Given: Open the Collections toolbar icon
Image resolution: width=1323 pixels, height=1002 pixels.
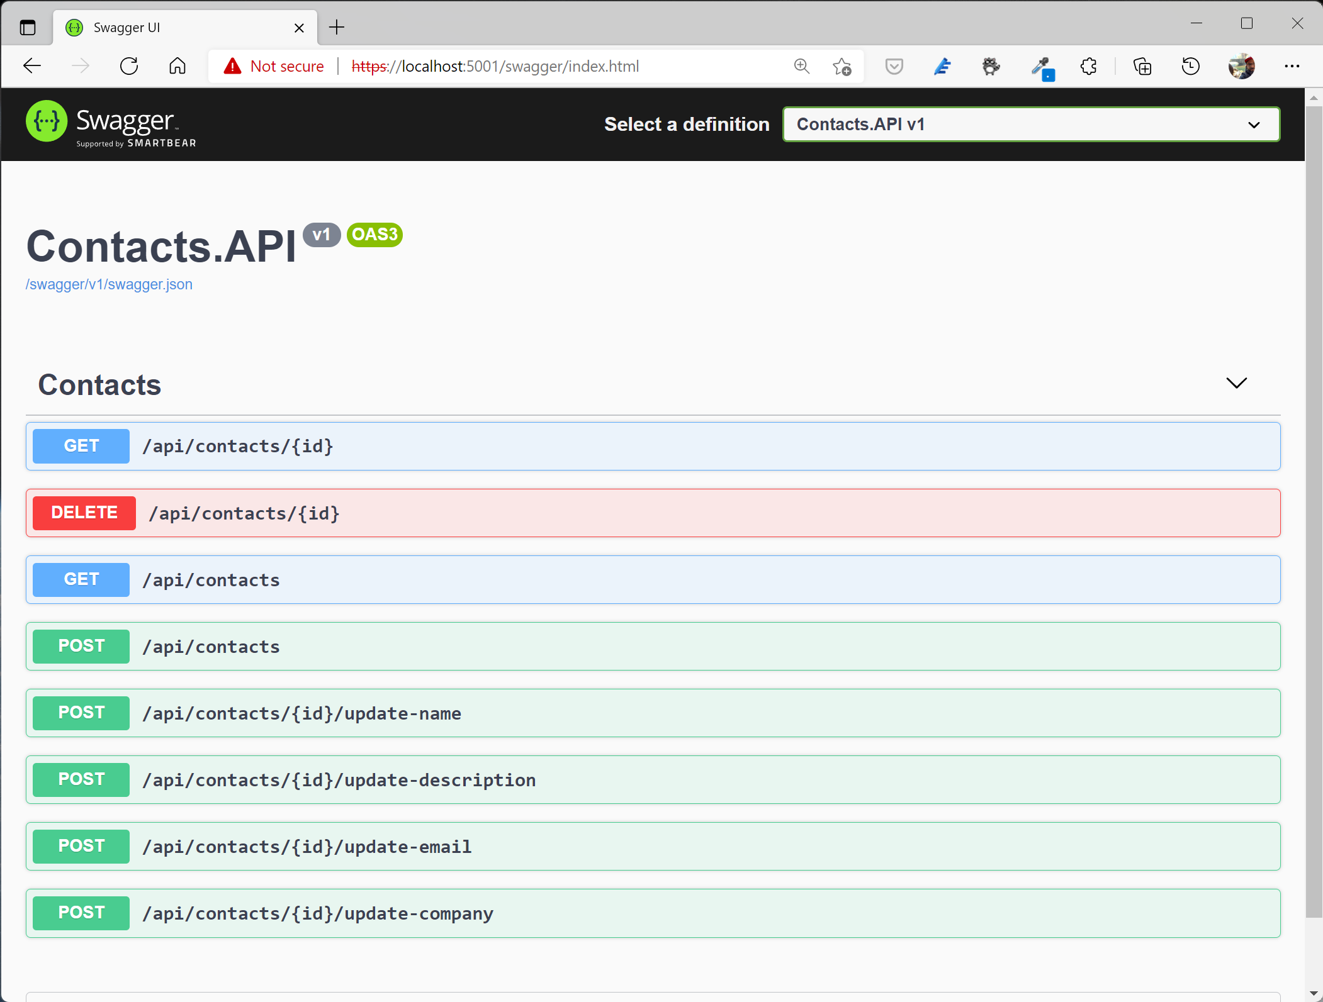Looking at the screenshot, I should point(1142,66).
